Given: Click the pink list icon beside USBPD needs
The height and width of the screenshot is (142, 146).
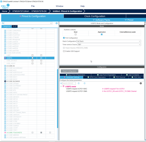Looking at the screenshot, I should pos(64,86).
